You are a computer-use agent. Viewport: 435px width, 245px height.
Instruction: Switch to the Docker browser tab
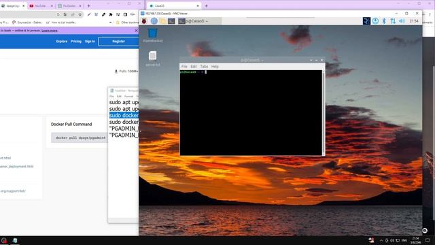click(x=69, y=5)
